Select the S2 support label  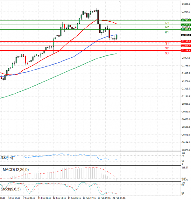pos(166,48)
